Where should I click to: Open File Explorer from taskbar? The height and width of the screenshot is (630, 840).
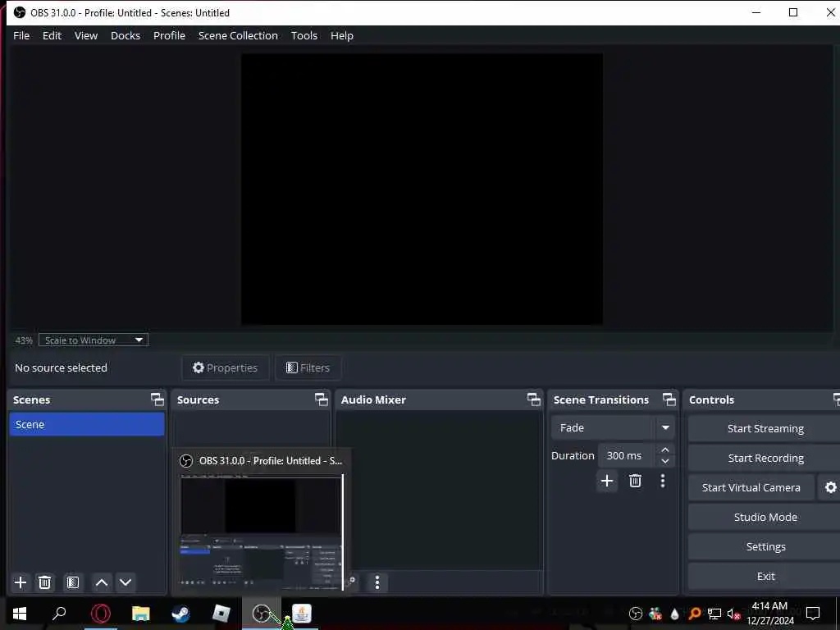tap(141, 614)
